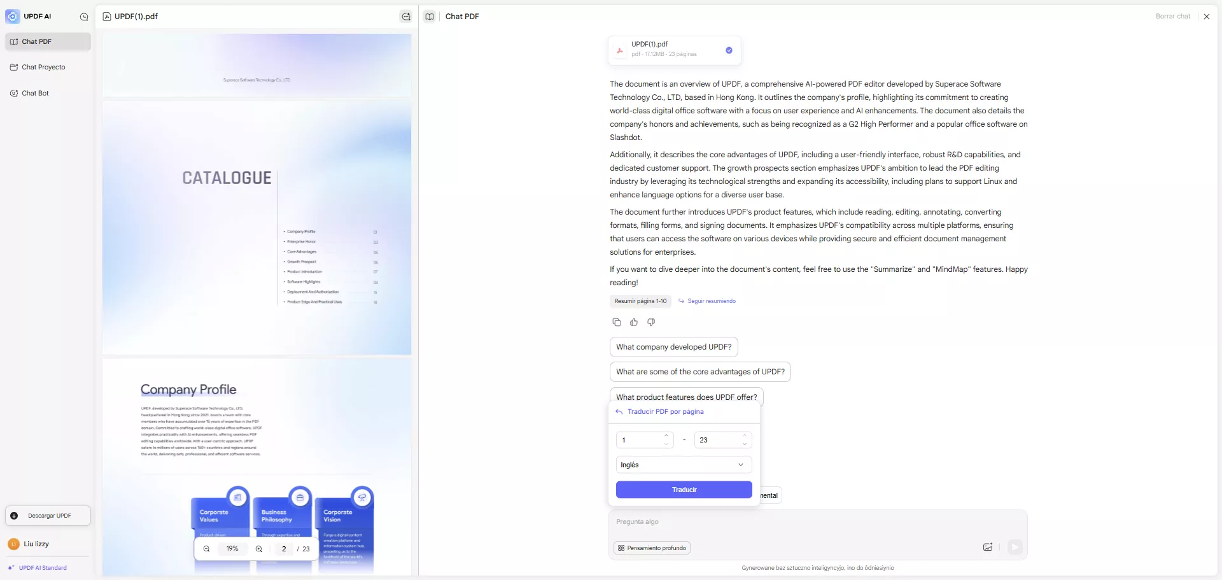Click the CATALOGUE page in preview
Image resolution: width=1222 pixels, height=580 pixels.
[256, 227]
